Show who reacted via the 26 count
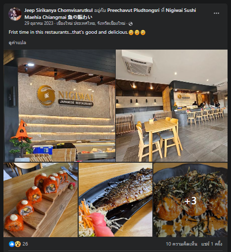Screen dimensions: 231x252 click(25, 244)
